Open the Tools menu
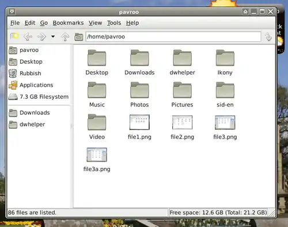The image size is (288, 227). click(x=114, y=23)
